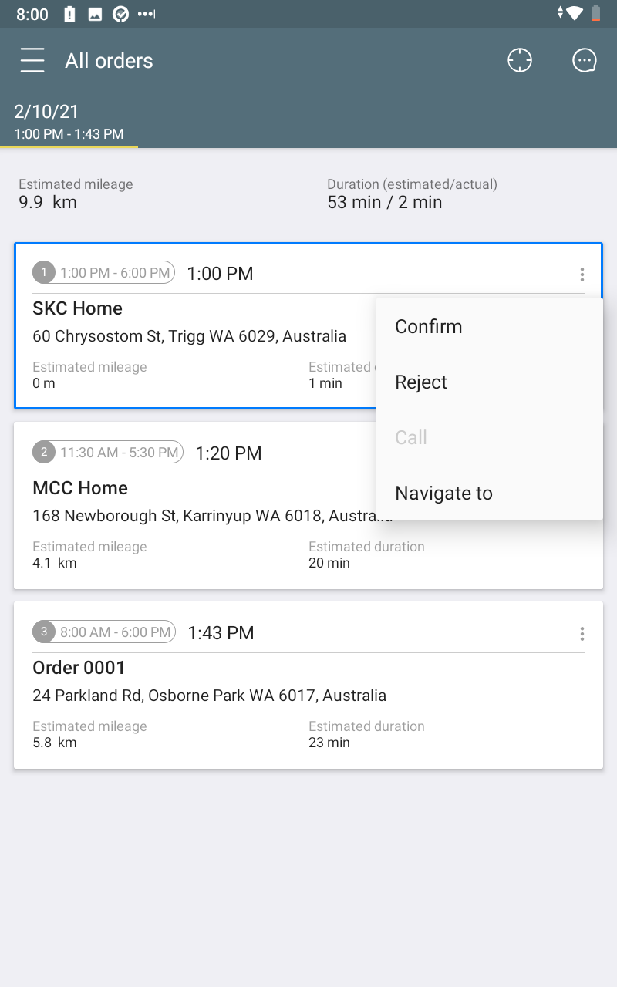Open the hamburger navigation menu

click(32, 60)
